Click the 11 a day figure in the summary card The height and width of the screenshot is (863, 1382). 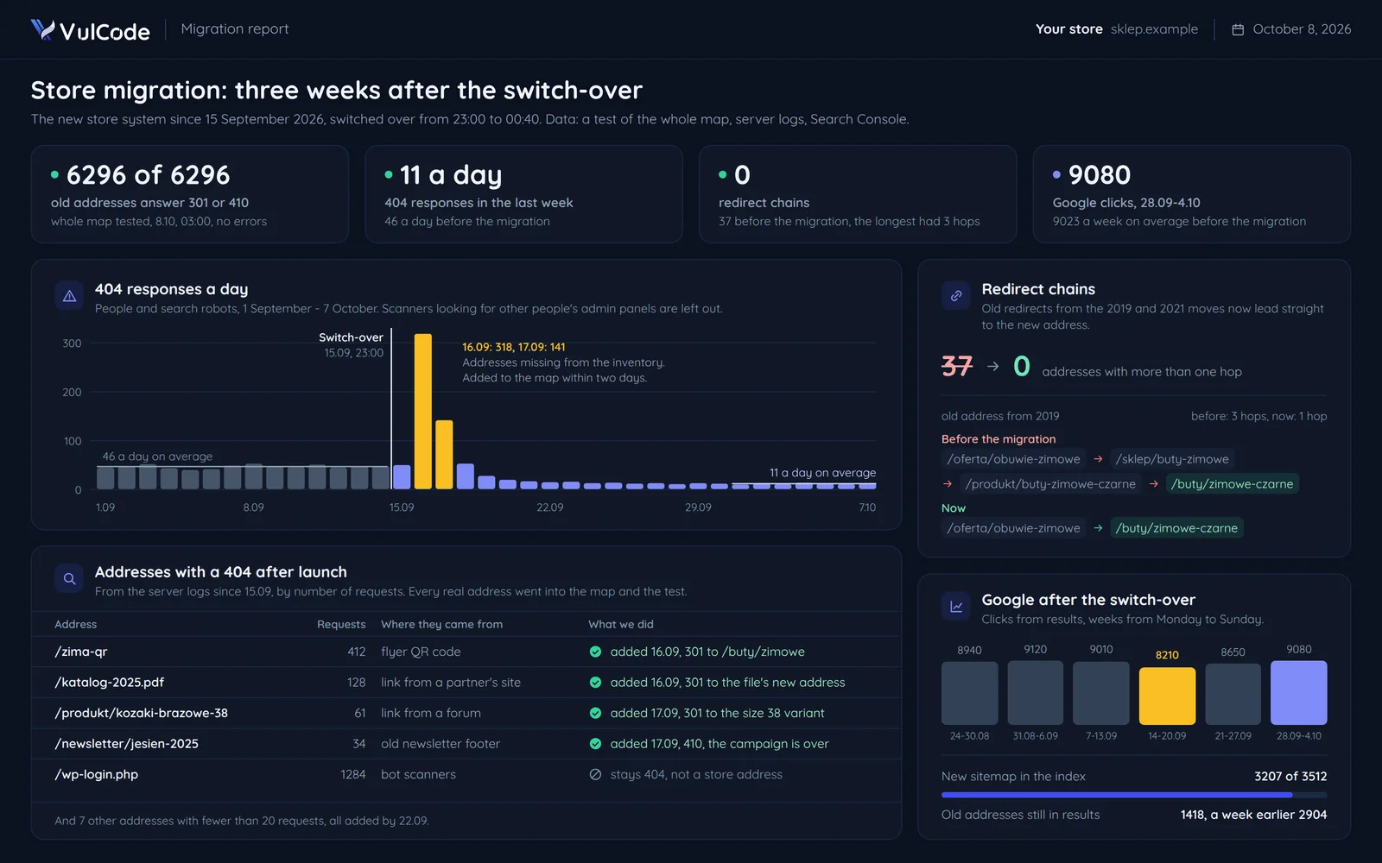click(x=451, y=175)
